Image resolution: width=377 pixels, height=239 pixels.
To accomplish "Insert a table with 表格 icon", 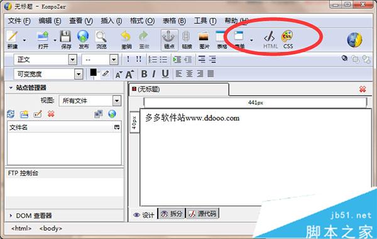I will coord(222,40).
